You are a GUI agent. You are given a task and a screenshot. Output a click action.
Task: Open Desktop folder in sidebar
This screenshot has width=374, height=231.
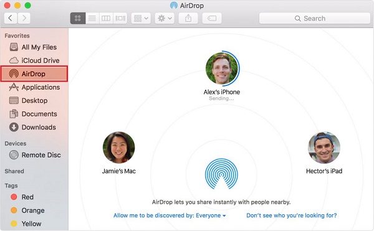coord(34,100)
